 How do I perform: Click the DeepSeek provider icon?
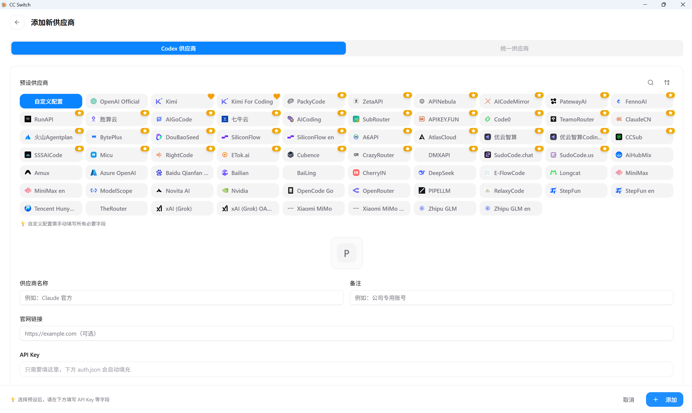422,173
